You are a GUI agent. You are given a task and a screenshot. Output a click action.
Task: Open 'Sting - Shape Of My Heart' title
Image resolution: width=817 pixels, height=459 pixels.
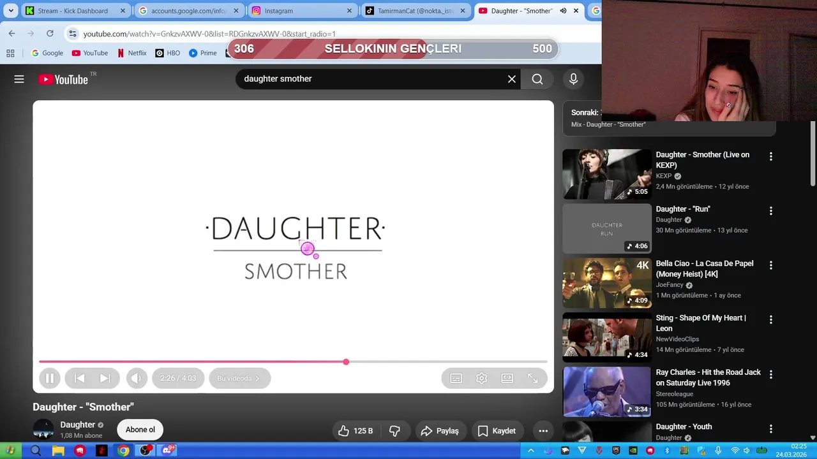[701, 323]
